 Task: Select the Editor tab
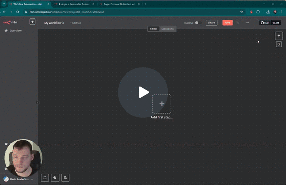pyautogui.click(x=154, y=29)
